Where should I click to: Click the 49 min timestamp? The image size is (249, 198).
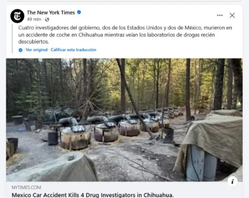pyautogui.click(x=34, y=19)
